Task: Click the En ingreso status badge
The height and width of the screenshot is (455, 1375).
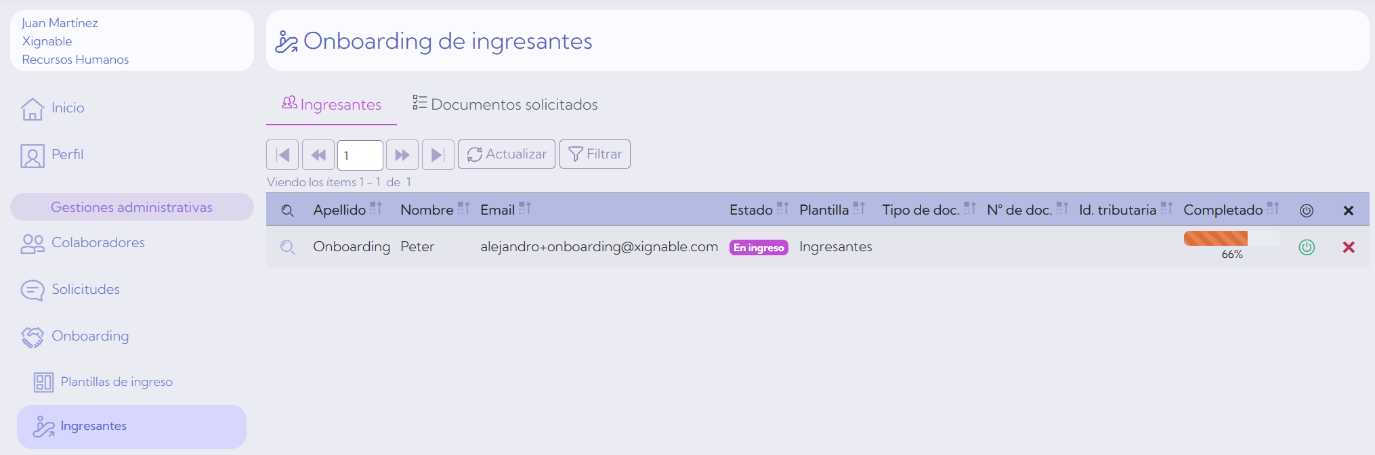Action: pos(759,248)
